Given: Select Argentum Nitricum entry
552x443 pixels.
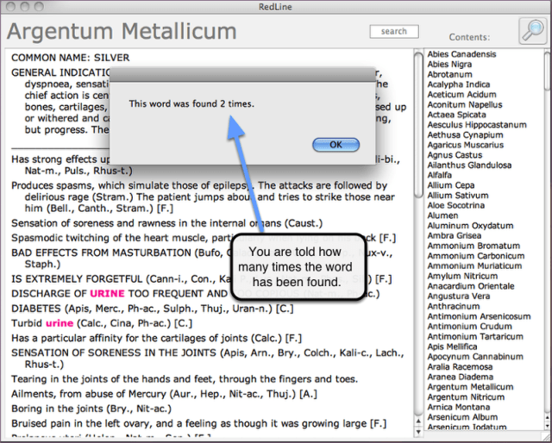Looking at the screenshot, I should click(466, 397).
